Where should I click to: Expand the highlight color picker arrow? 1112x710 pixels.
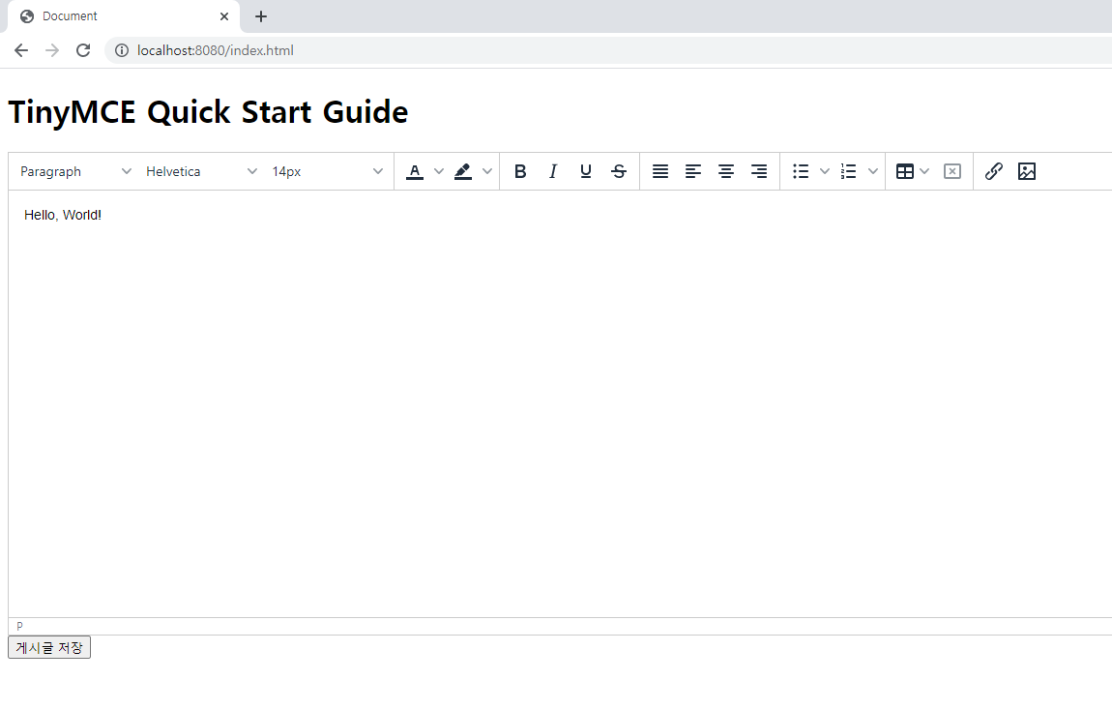click(x=487, y=171)
